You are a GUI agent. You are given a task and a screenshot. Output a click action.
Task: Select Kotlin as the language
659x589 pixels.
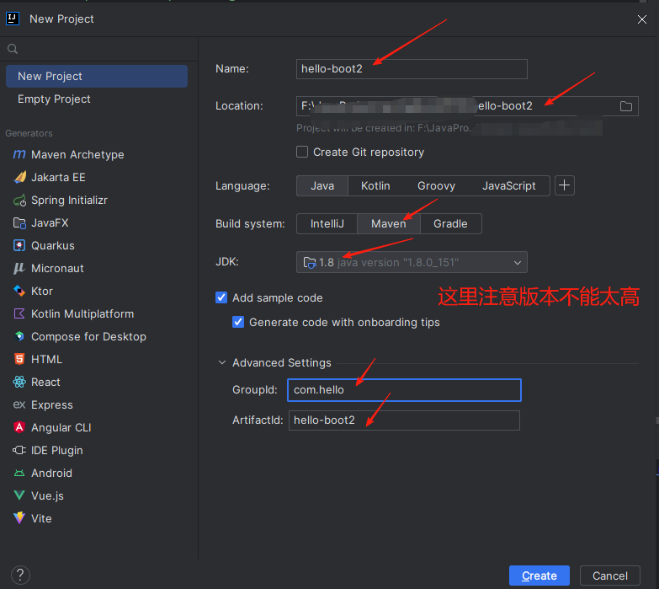(x=375, y=186)
